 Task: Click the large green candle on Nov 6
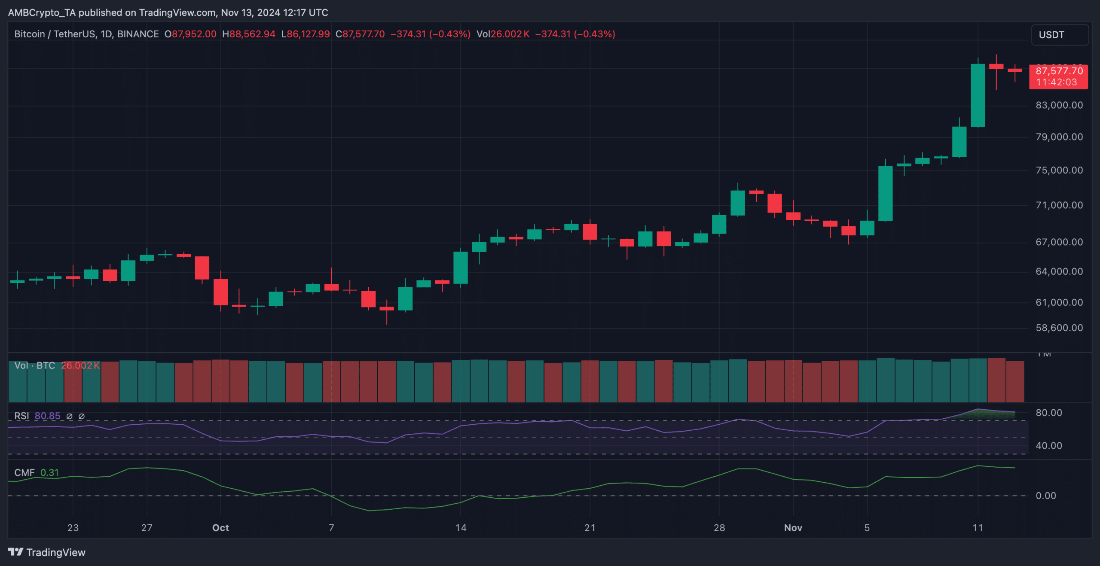pyautogui.click(x=886, y=193)
